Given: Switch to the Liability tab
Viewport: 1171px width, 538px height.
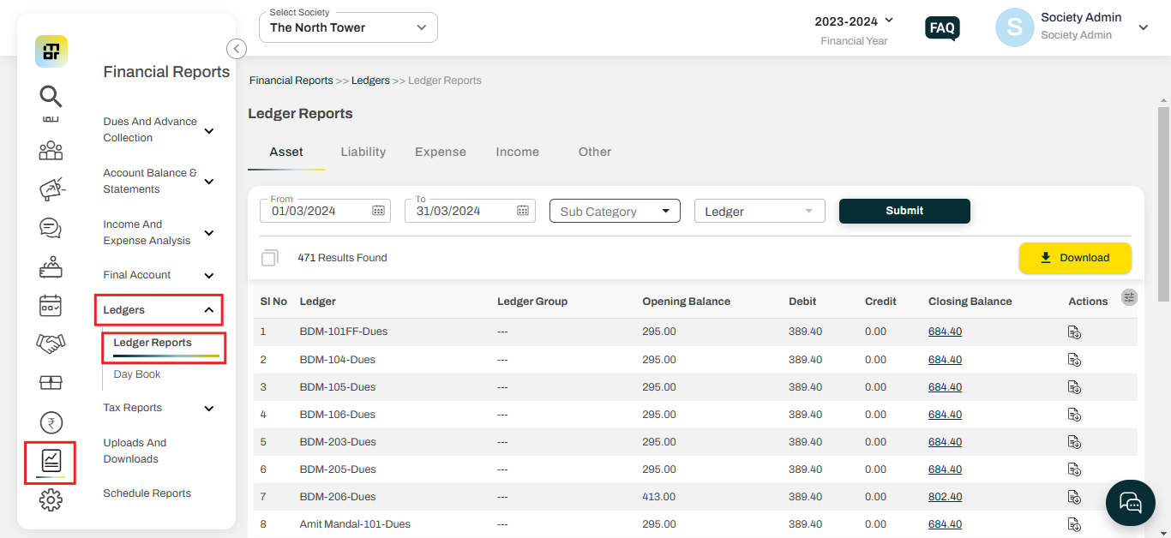Looking at the screenshot, I should point(363,152).
